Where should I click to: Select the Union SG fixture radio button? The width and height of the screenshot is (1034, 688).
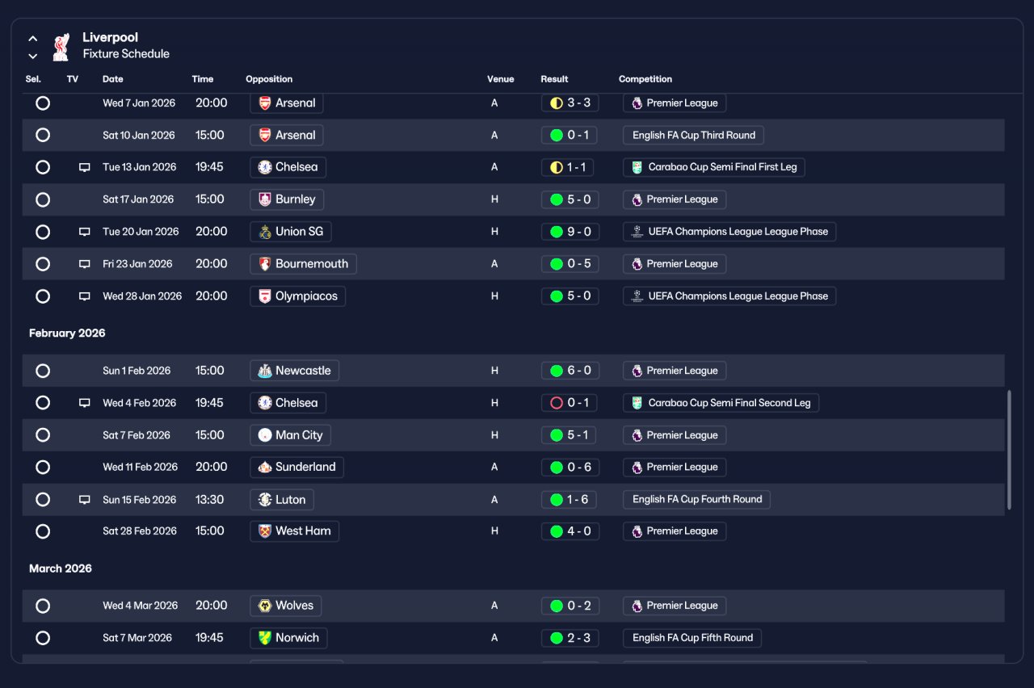[43, 232]
